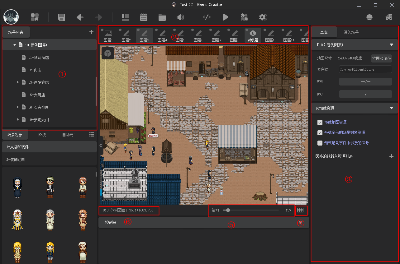Click the undo back arrow
This screenshot has width=400, height=264.
tap(80, 17)
